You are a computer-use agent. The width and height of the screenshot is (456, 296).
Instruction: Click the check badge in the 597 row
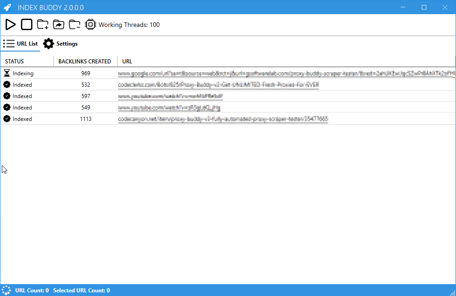(x=7, y=96)
